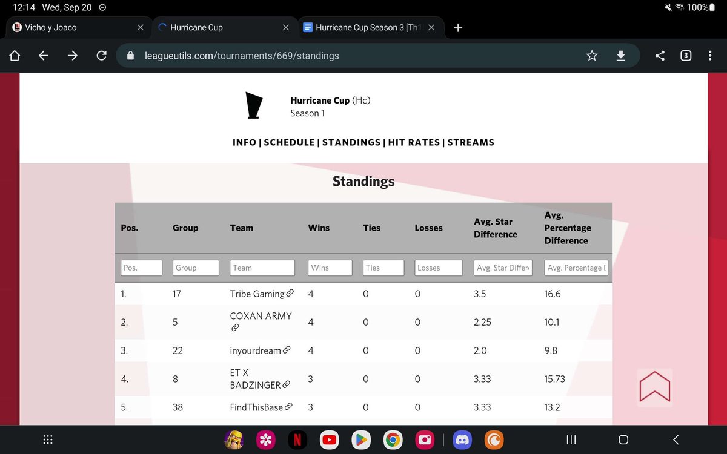Tap the Android back navigation button

tap(676, 440)
